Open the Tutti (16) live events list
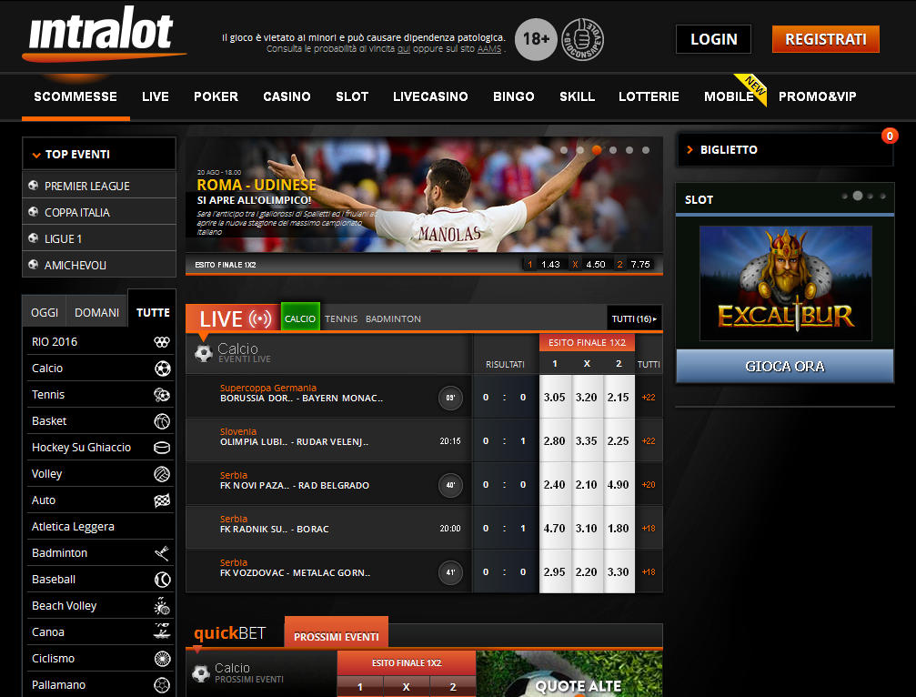 [x=634, y=319]
